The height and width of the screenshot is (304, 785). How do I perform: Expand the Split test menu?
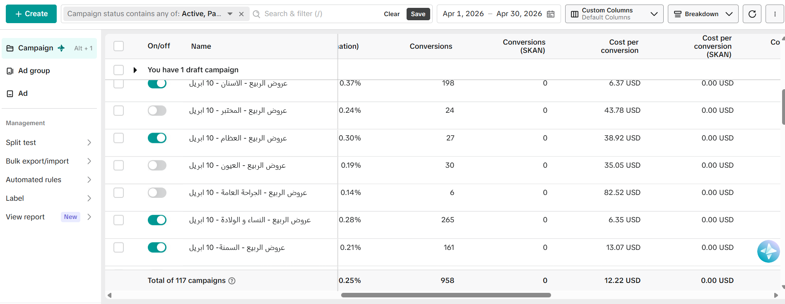click(49, 142)
